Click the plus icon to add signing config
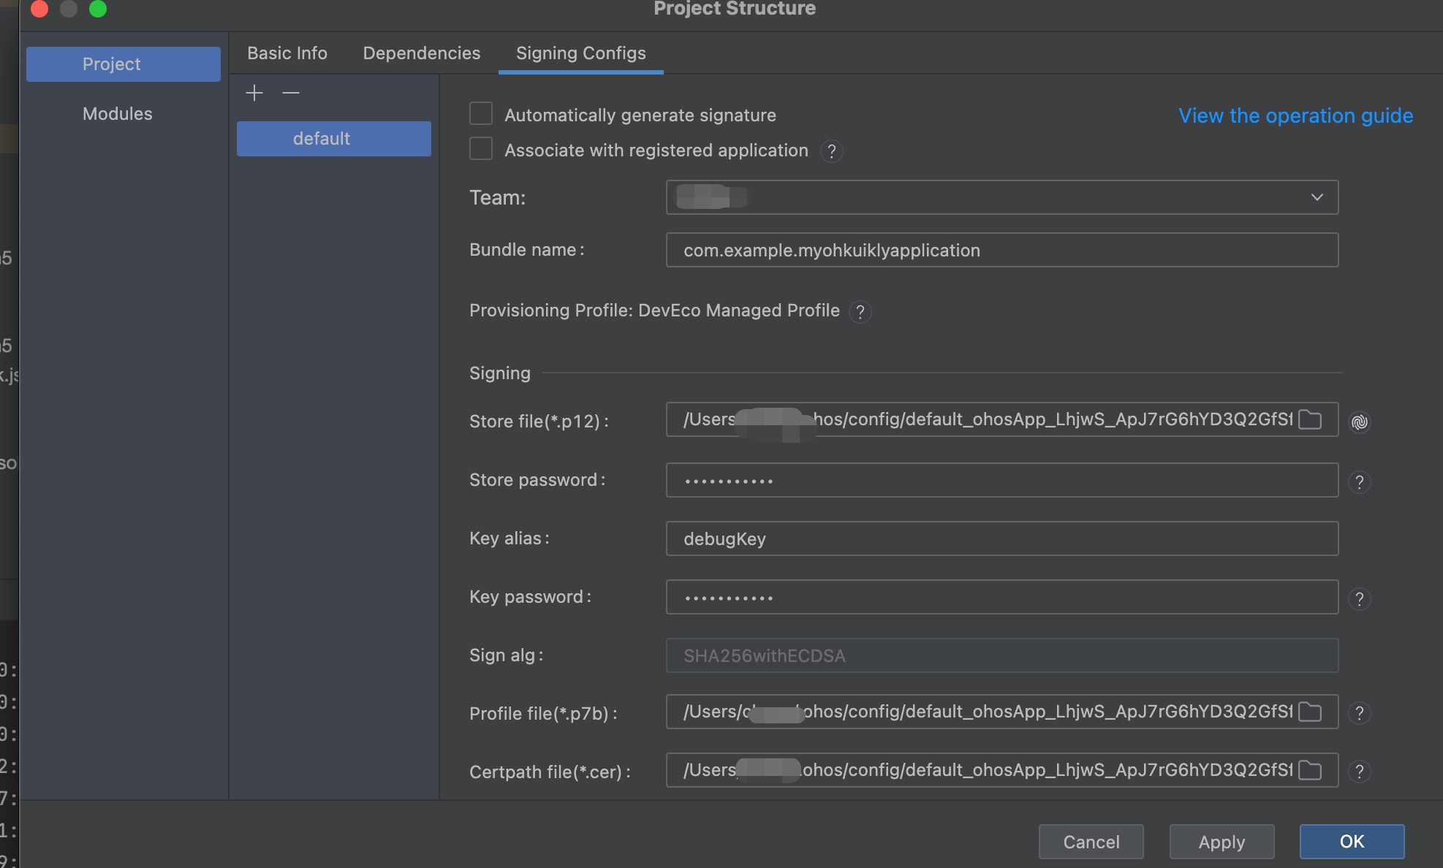The image size is (1443, 868). (254, 93)
